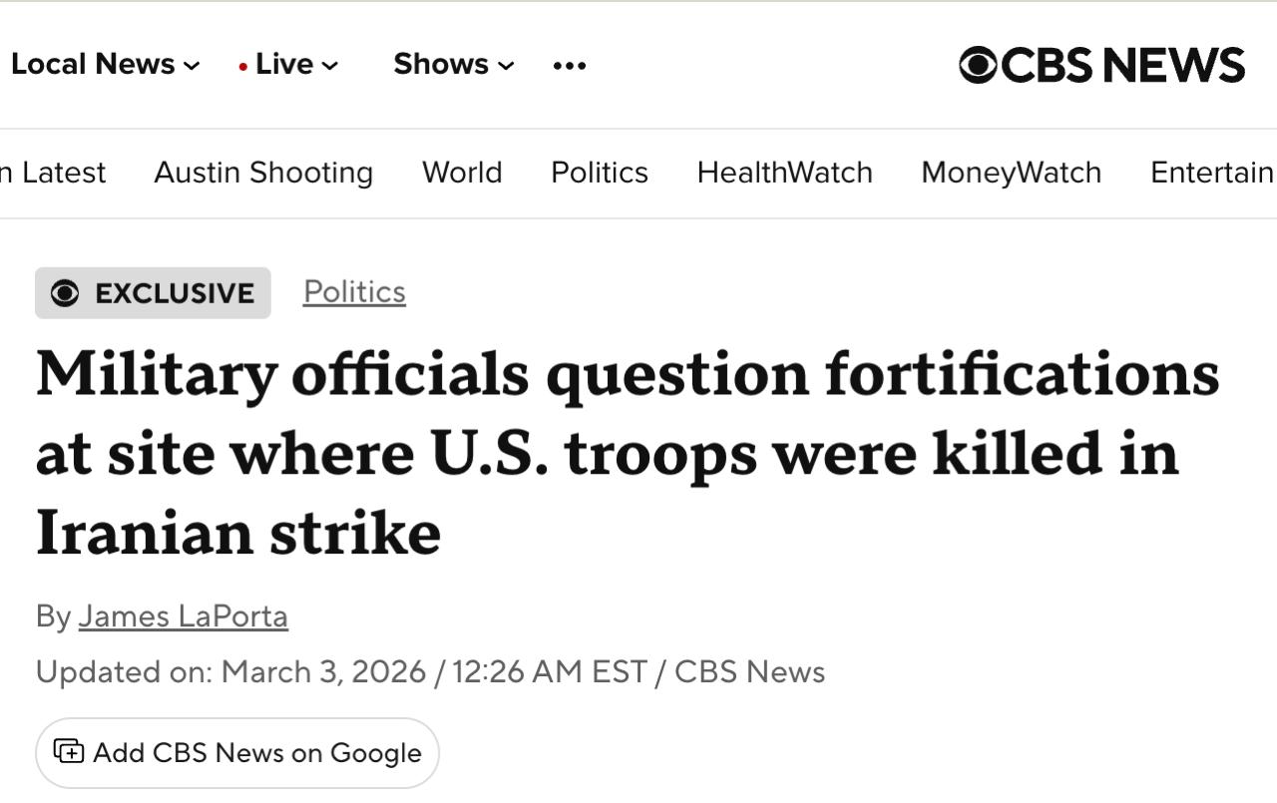Open the Entertainment section tab

(1211, 173)
